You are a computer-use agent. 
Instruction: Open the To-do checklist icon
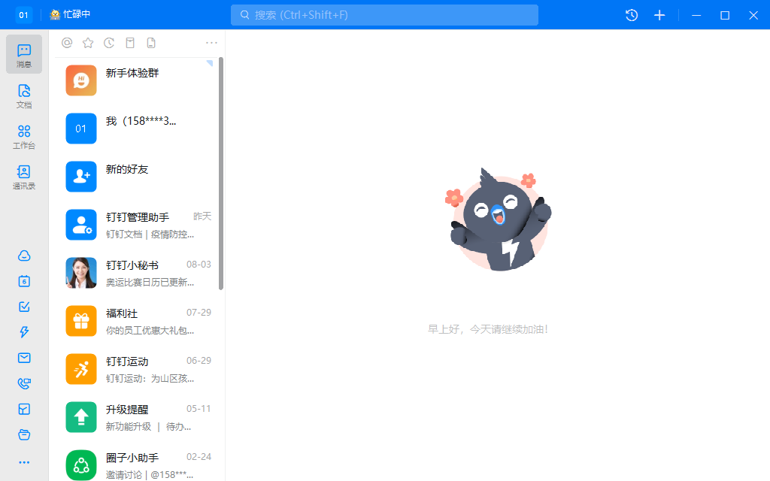(23, 307)
